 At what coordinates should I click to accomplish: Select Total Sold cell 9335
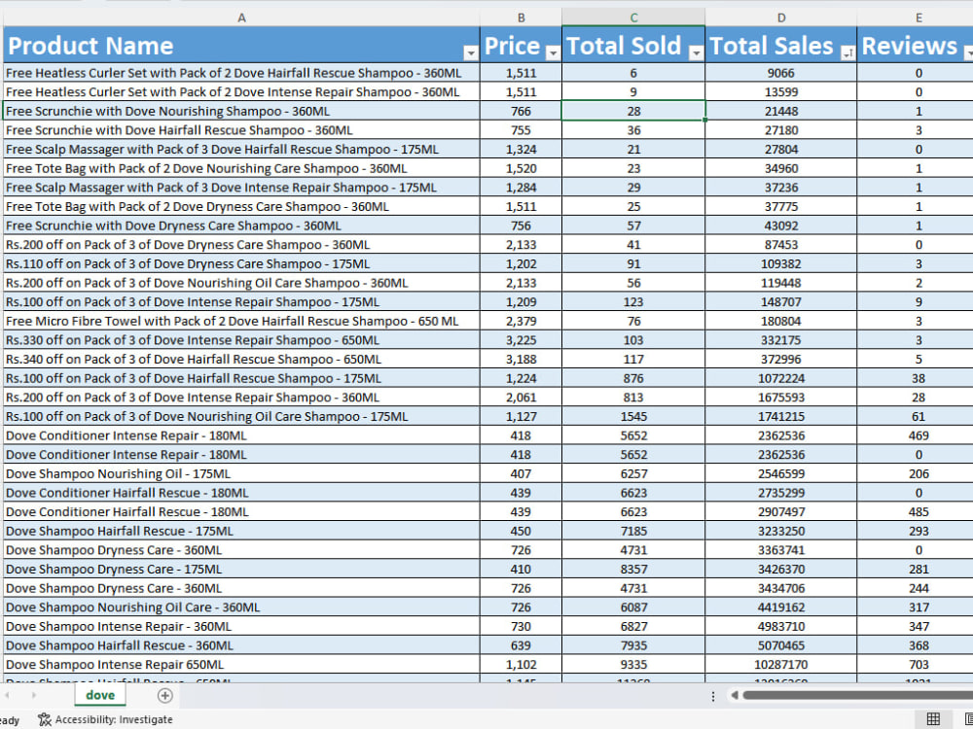click(x=633, y=665)
